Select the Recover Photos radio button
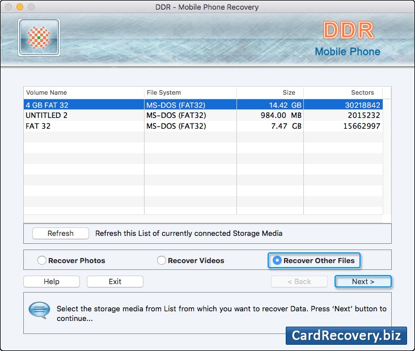The image size is (415, 351). (42, 260)
